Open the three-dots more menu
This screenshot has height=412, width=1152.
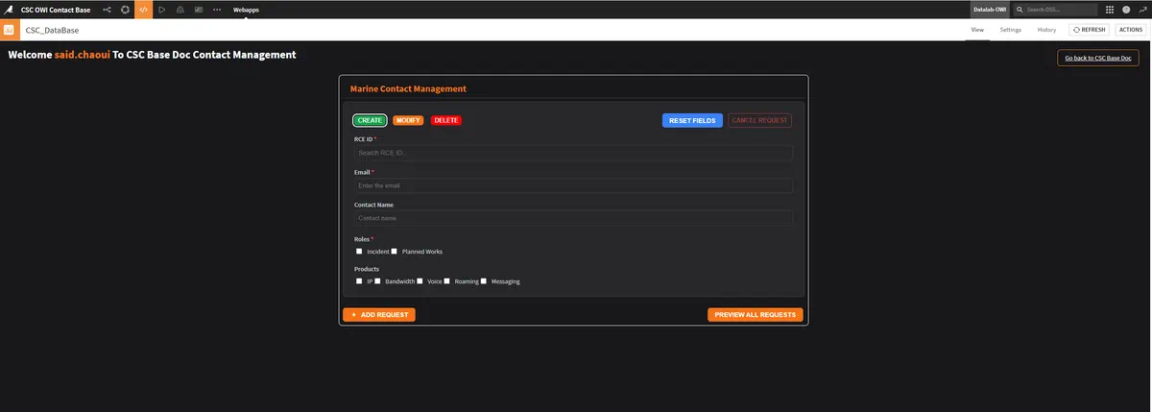click(x=216, y=9)
